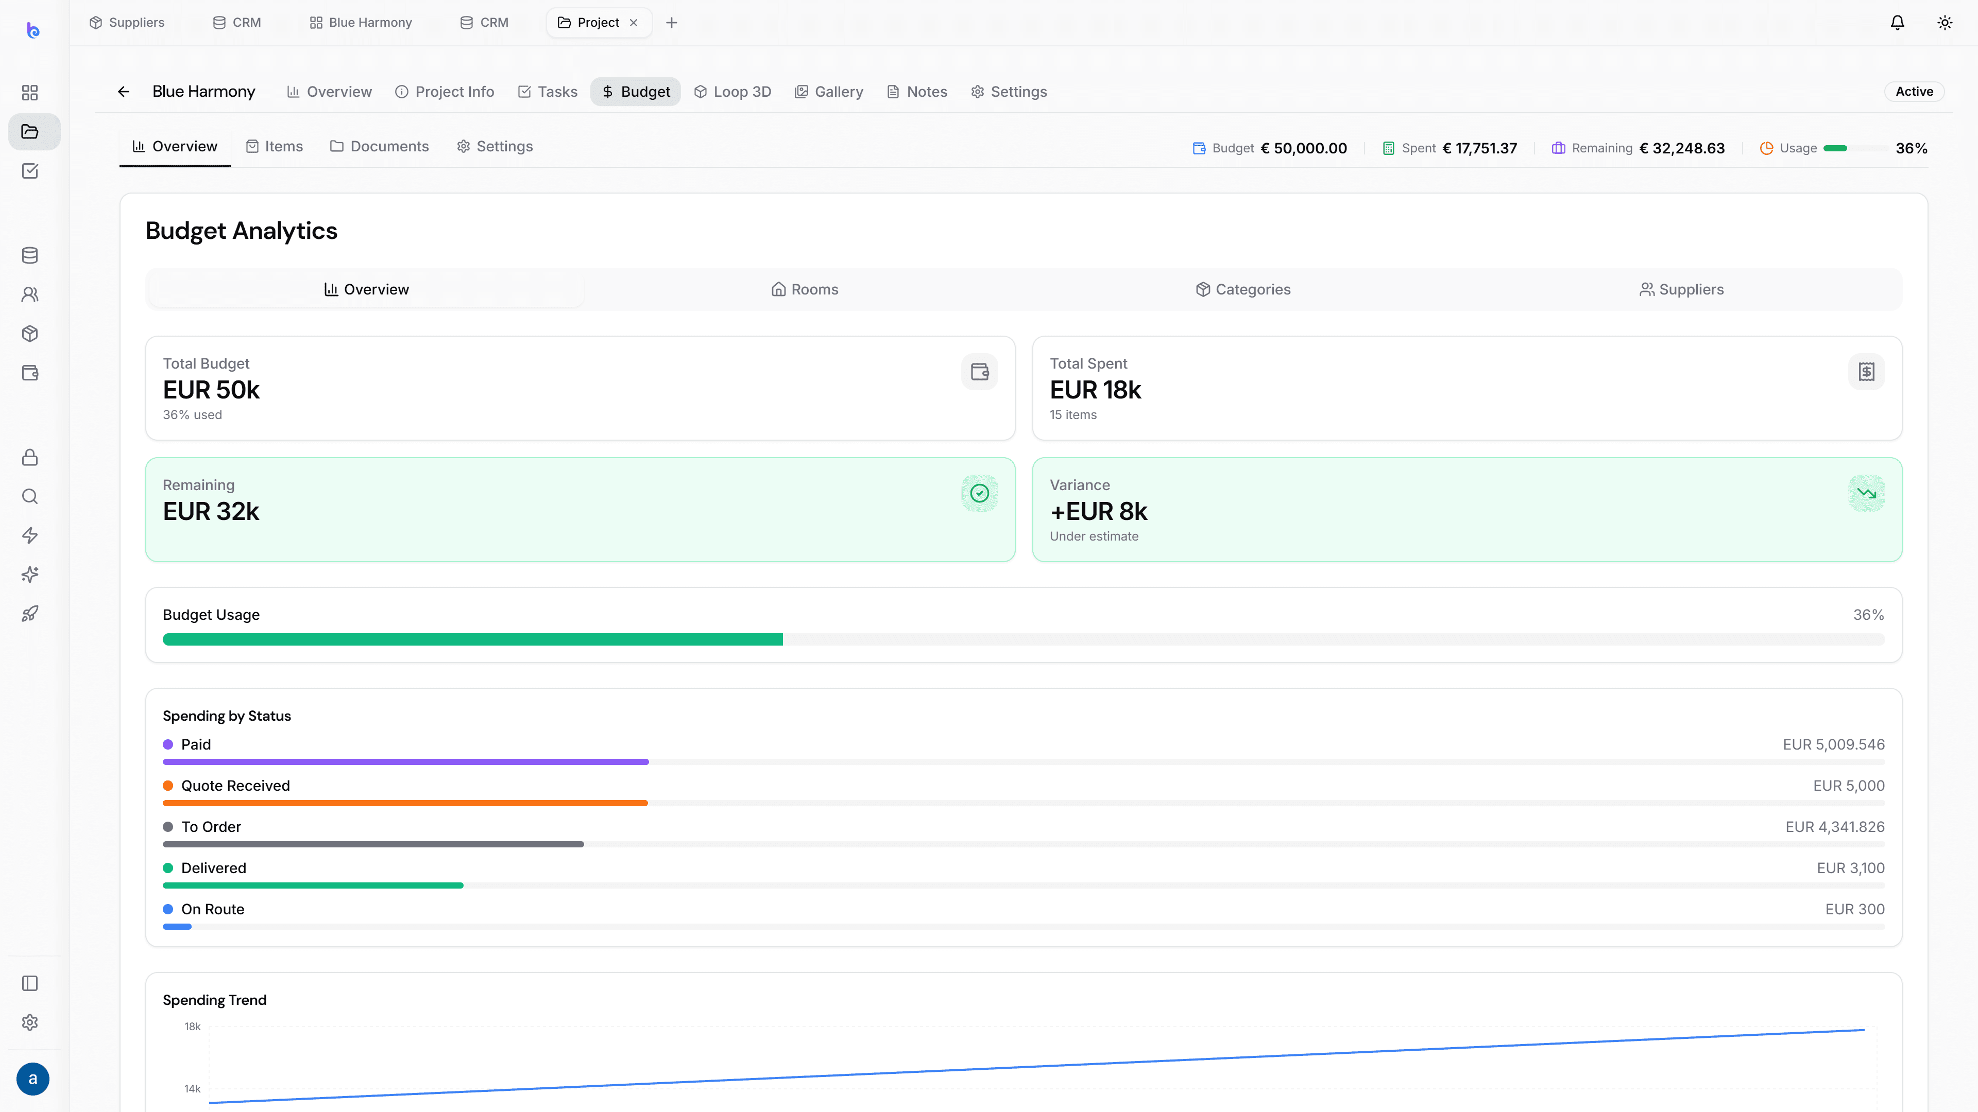Click the wallet icon on Total Budget card
This screenshot has height=1112, width=1978.
[x=980, y=372]
